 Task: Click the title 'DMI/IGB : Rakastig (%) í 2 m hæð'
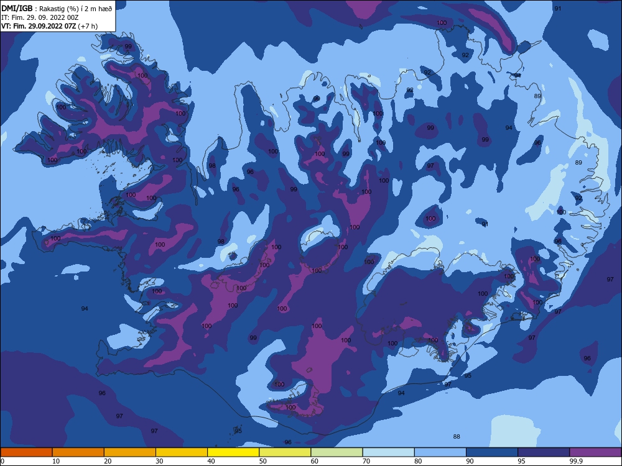(x=57, y=9)
